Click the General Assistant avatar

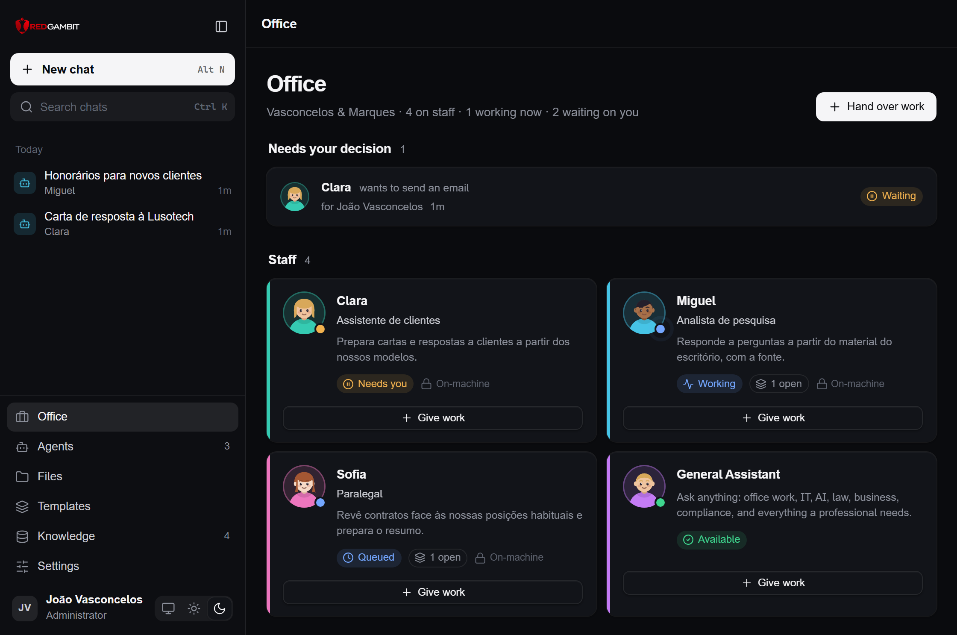tap(644, 486)
